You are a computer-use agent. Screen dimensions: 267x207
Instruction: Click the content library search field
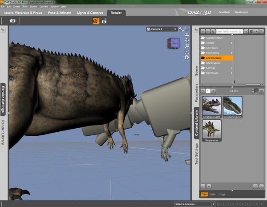click(229, 32)
